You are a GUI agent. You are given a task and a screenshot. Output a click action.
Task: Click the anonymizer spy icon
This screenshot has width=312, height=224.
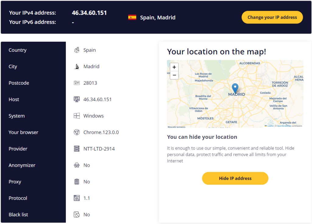[77, 165]
